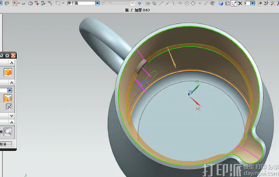Viewport: 279px width, 177px height.
Task: Click the blue right-arrow icon after dropdowns
Action: tap(139, 3)
